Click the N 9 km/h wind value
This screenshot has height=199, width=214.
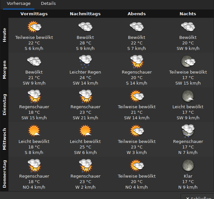(188, 187)
